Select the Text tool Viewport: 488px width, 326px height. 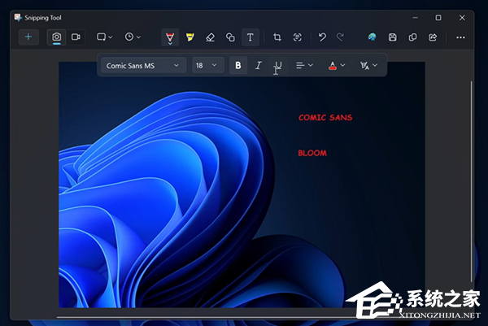251,37
